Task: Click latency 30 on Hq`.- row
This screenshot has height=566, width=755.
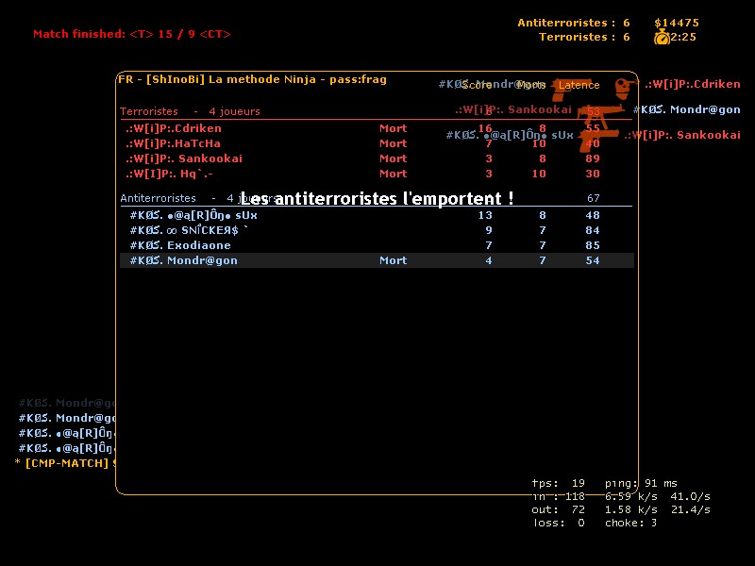Action: [593, 174]
